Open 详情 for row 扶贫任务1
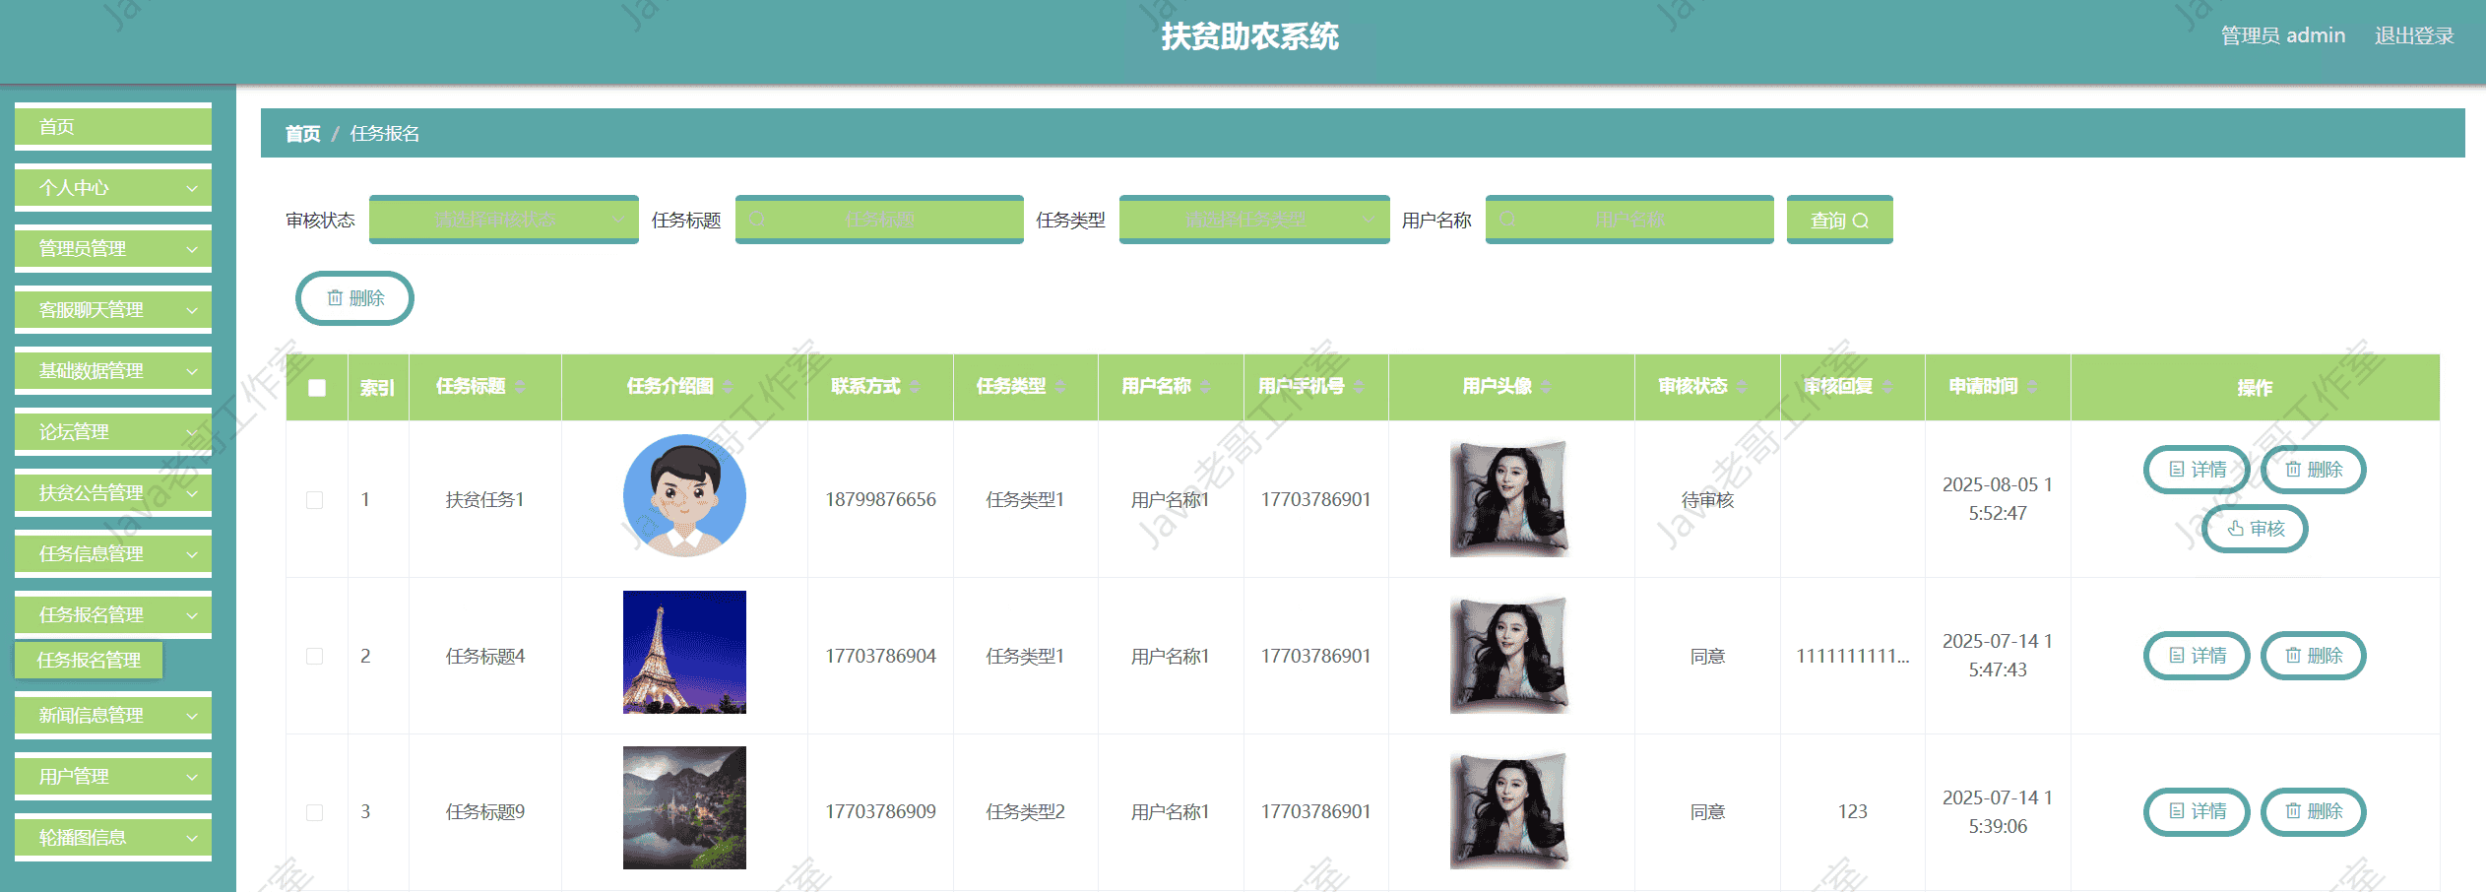 (2197, 470)
